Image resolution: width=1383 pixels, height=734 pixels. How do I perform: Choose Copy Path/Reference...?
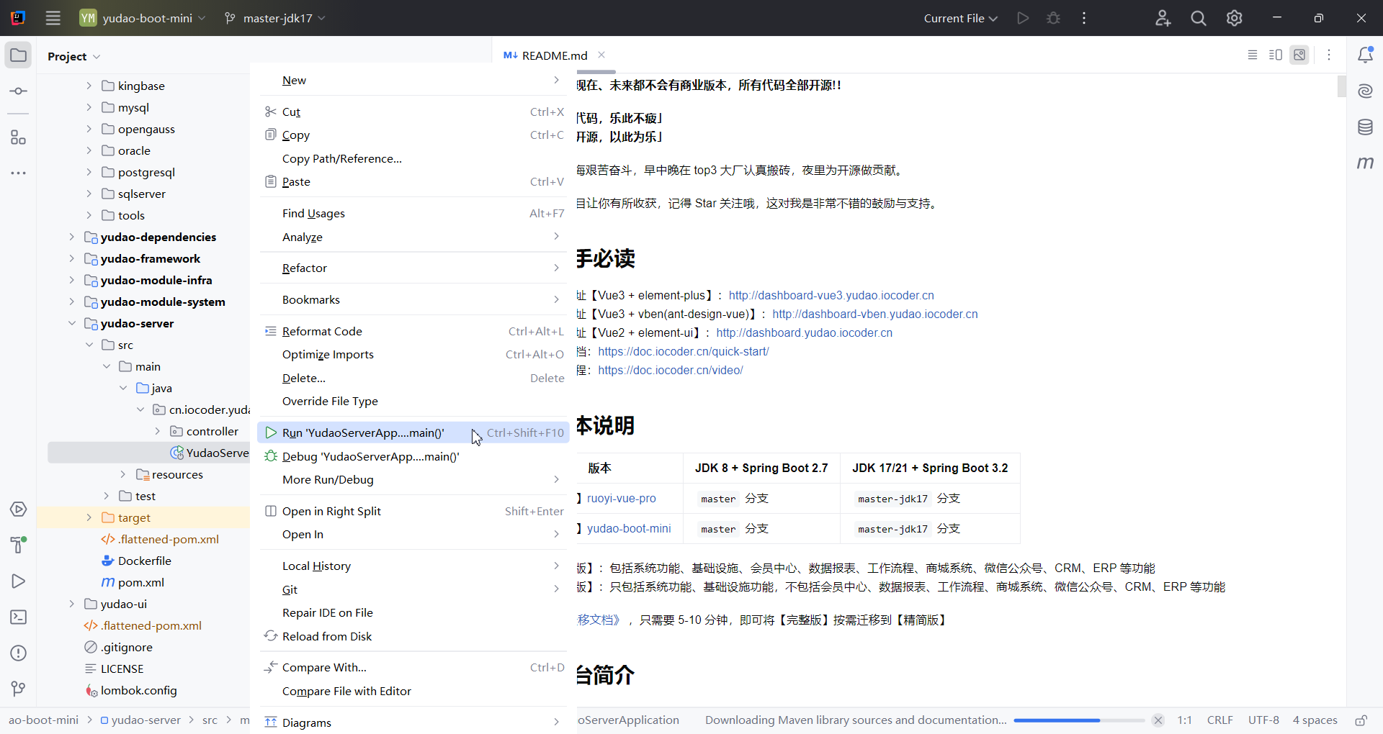[413, 158]
